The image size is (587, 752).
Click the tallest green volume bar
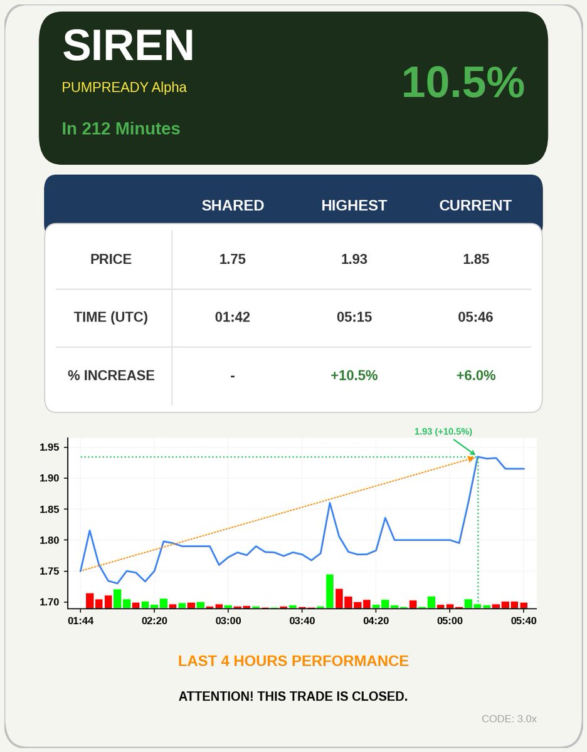coord(330,591)
